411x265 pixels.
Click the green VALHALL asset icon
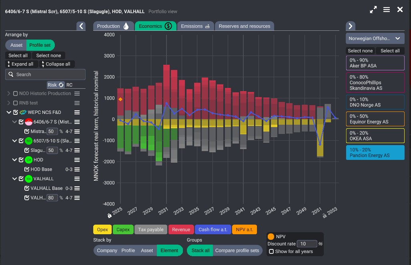(x=28, y=179)
